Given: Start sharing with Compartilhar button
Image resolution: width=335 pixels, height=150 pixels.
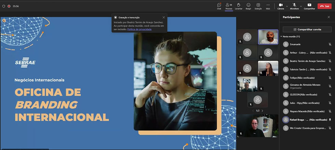Looking at the screenshot, I should pyautogui.click(x=309, y=6).
